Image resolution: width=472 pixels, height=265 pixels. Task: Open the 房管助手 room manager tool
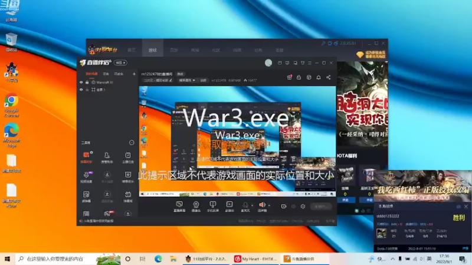pyautogui.click(x=107, y=157)
